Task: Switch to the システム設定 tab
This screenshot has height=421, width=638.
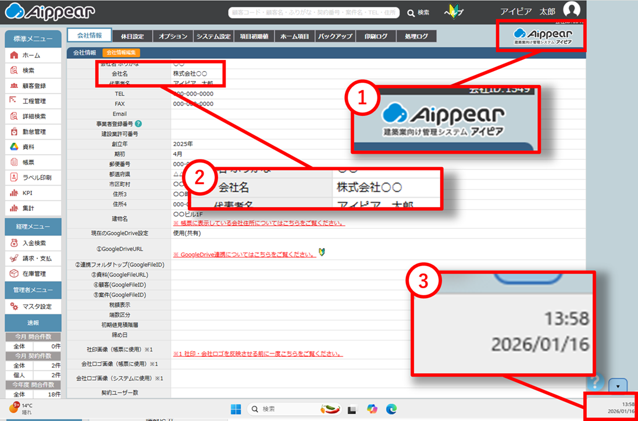Action: coord(213,36)
